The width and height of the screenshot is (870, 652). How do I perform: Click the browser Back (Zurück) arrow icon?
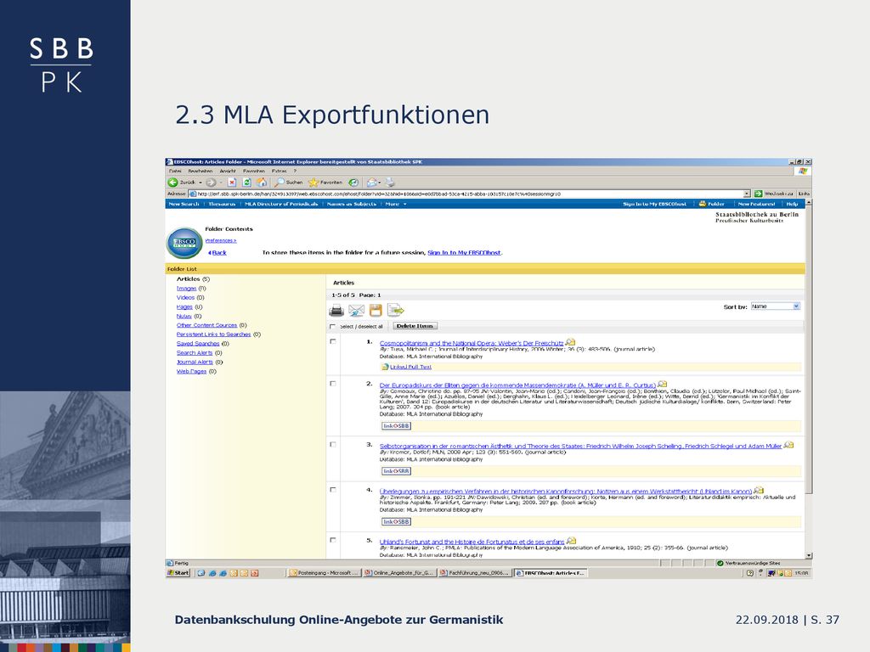172,183
